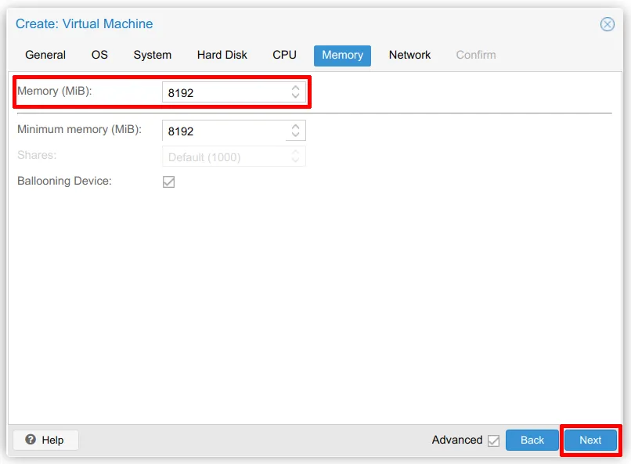Toggle the Advanced checkbox
This screenshot has height=464, width=631.
493,441
